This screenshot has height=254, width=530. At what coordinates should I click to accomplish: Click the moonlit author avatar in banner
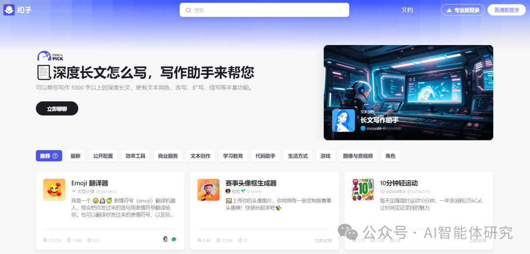point(363,128)
